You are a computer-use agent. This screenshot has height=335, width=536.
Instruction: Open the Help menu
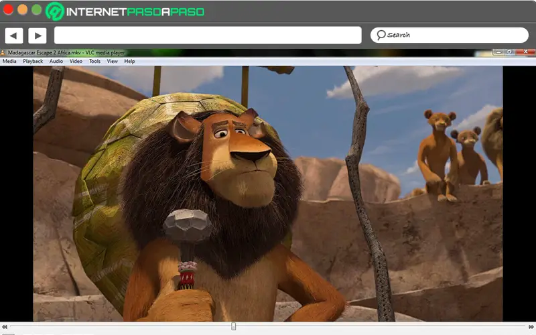point(129,61)
